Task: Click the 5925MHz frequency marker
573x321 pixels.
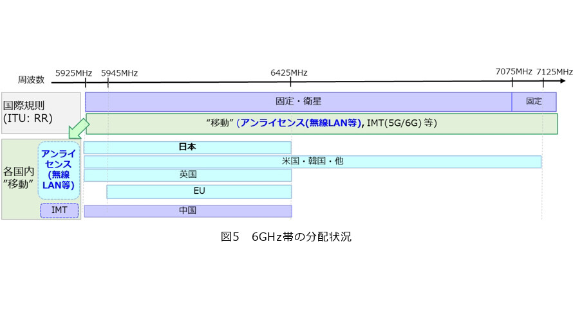Action: [x=73, y=73]
